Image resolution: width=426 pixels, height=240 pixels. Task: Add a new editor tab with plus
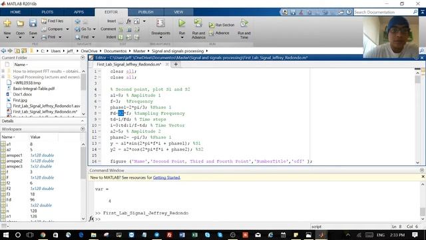176,64
